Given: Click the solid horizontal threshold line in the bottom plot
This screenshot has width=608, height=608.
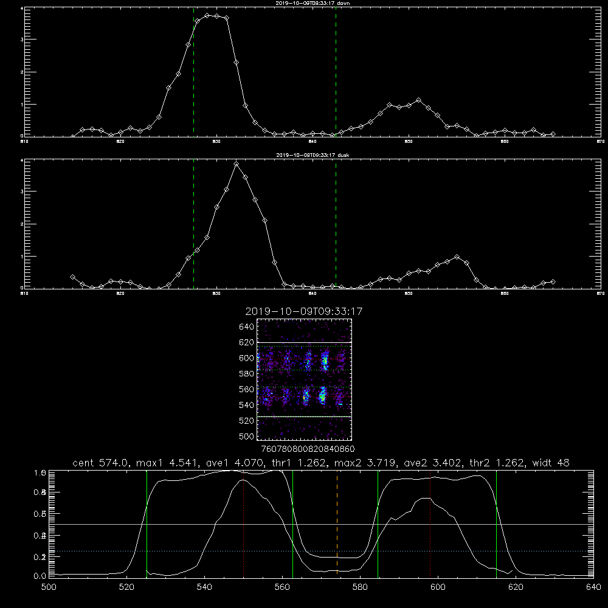Looking at the screenshot, I should 321,524.
